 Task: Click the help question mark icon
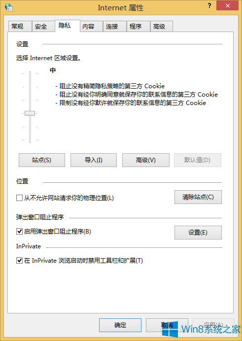tap(209, 5)
